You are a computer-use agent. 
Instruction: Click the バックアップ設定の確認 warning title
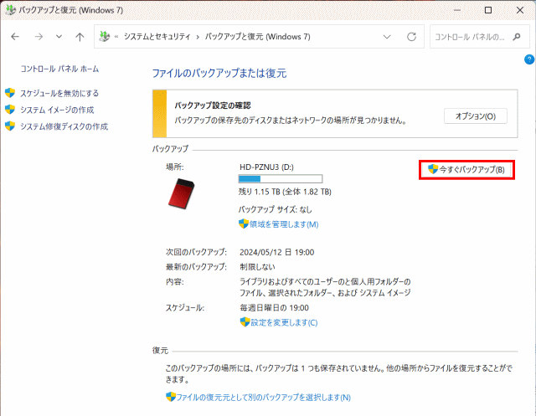click(x=213, y=105)
